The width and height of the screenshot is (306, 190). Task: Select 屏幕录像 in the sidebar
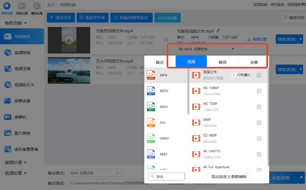[x=22, y=101]
